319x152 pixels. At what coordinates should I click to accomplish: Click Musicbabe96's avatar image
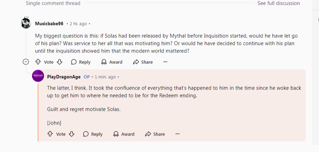(26, 23)
